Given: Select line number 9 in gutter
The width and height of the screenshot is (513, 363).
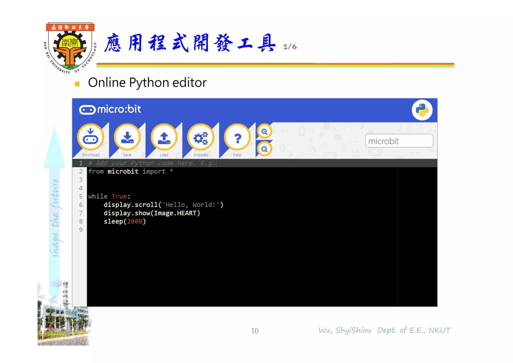Looking at the screenshot, I should [x=81, y=230].
